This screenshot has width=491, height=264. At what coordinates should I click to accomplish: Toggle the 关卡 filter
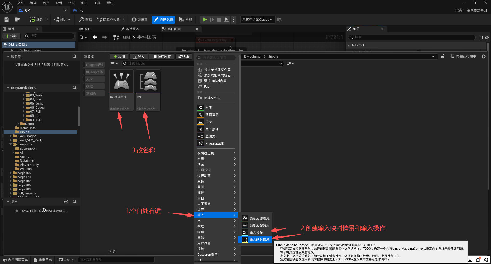[x=94, y=79]
